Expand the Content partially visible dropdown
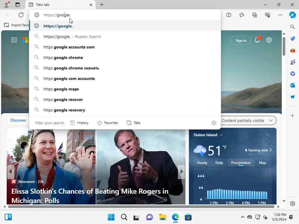Image resolution: width=299 pixels, height=224 pixels. pos(248,120)
